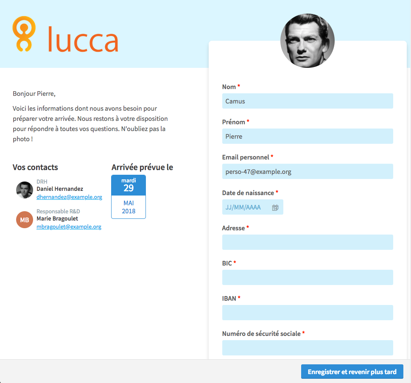
Task: Select the Email personnel input field
Action: (308, 171)
